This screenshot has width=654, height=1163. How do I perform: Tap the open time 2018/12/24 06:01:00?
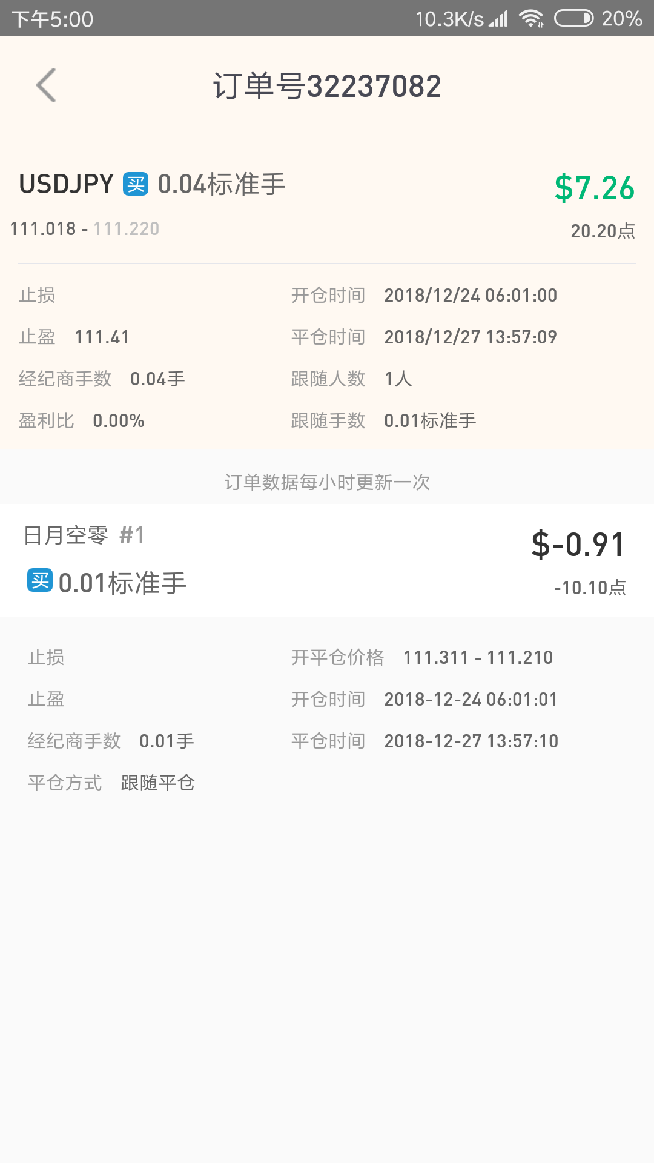pyautogui.click(x=471, y=296)
